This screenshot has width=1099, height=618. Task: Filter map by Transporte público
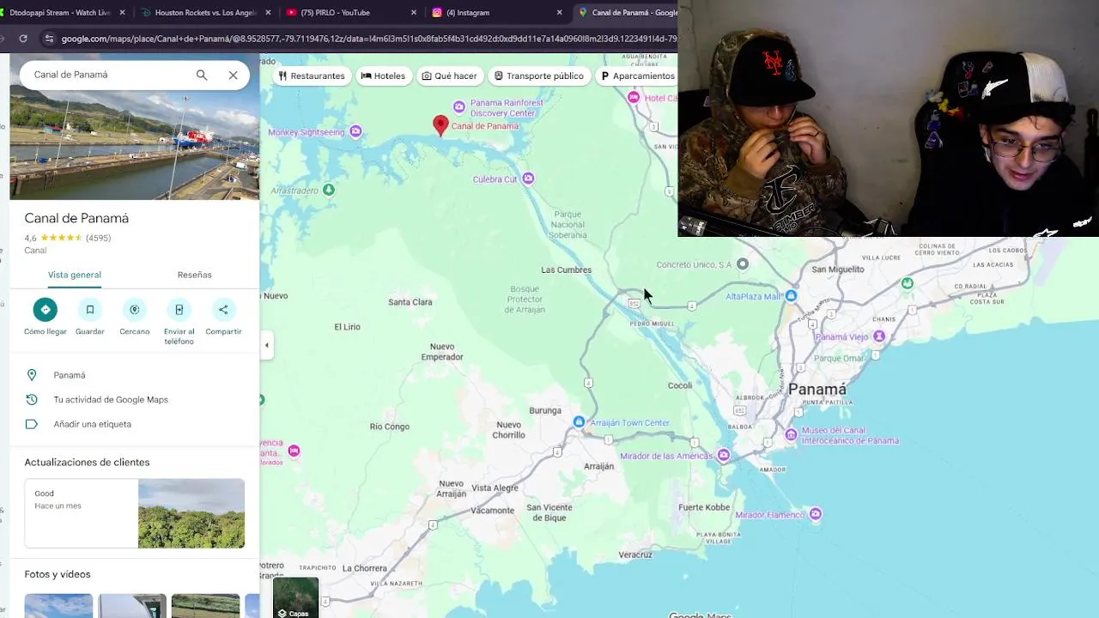coord(538,76)
